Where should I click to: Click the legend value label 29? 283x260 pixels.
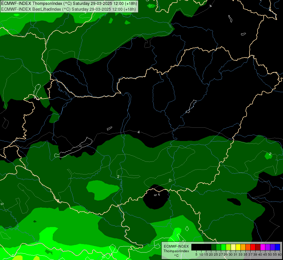tap(226, 255)
